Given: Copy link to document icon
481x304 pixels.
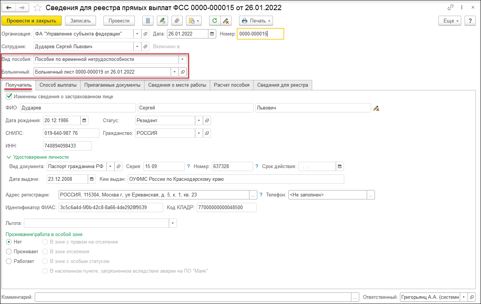Looking at the screenshot, I should point(451,7).
